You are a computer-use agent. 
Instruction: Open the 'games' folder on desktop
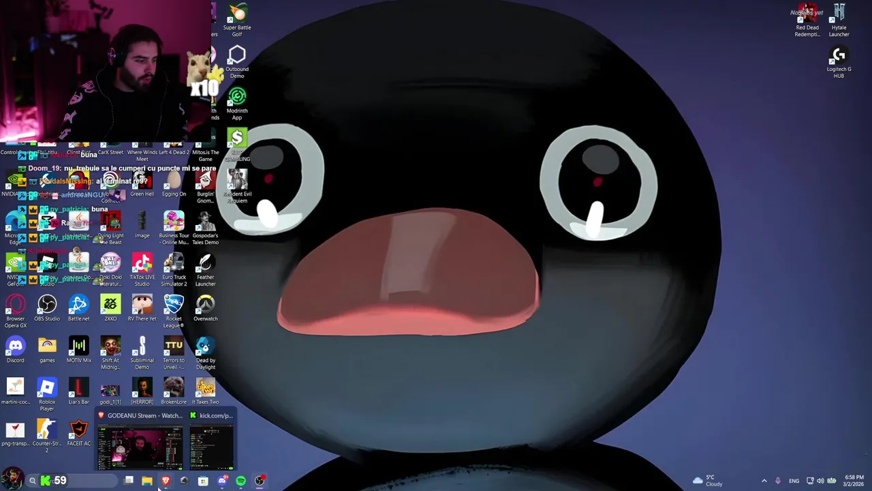[x=47, y=351]
